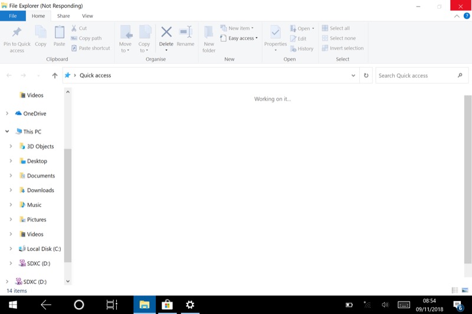Open Task View on taskbar
Screen dimensions: 472x314
(x=112, y=305)
